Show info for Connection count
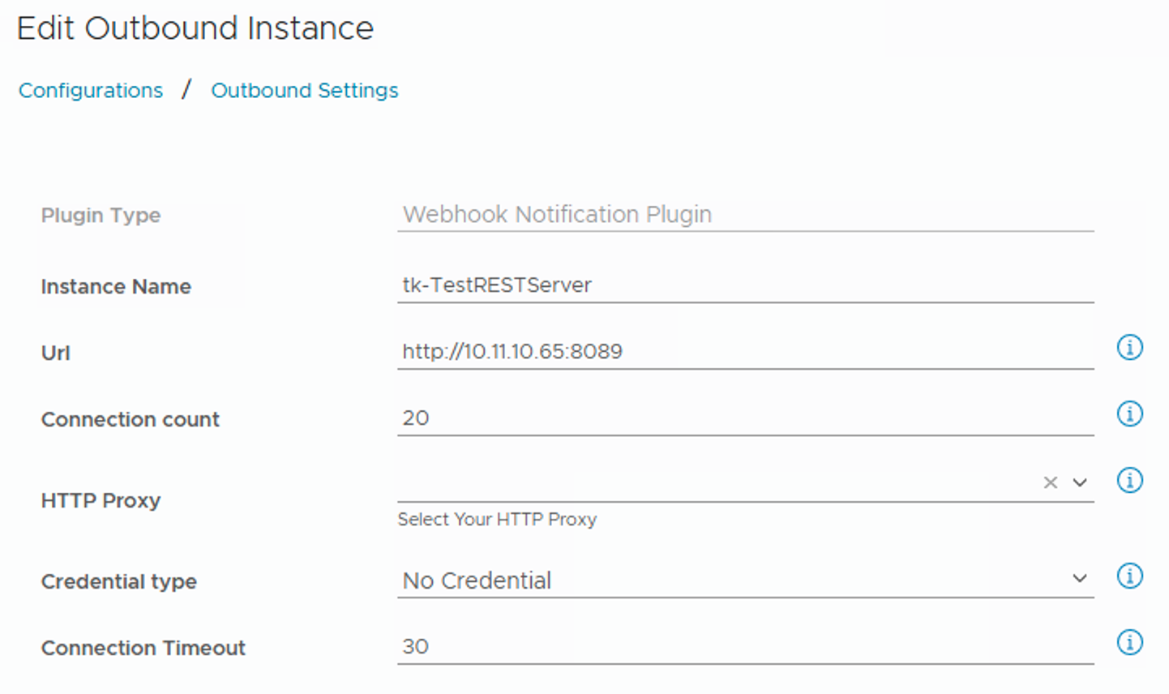The width and height of the screenshot is (1169, 694). coord(1129,414)
